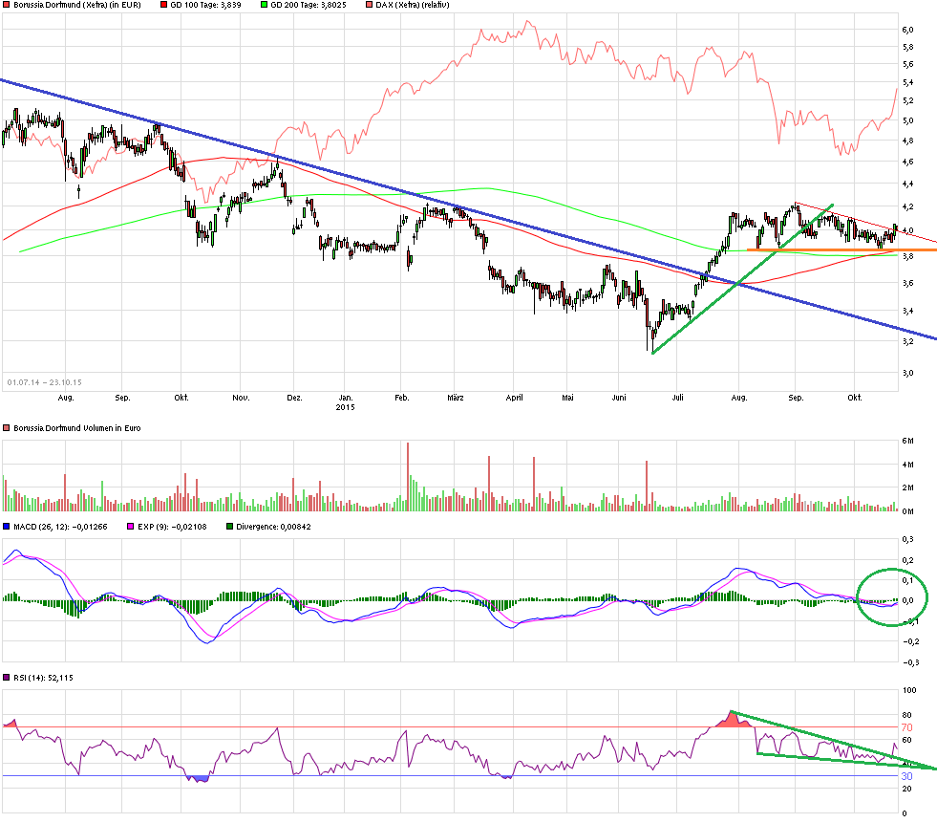This screenshot has height=823, width=937.
Task: Click the RSI 30 oversold level label
Action: 907,776
